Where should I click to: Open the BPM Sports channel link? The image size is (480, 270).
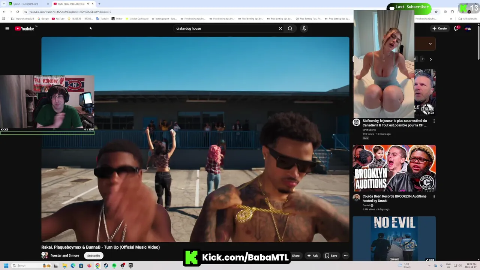point(369,130)
